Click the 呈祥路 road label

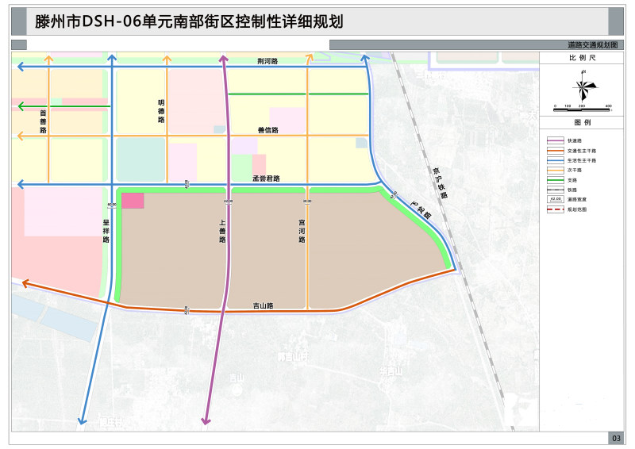106,231
